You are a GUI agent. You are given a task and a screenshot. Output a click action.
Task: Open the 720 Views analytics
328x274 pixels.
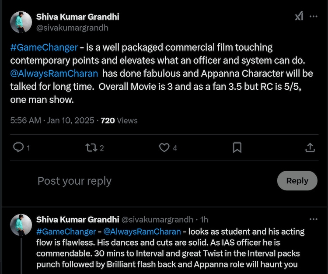tap(119, 120)
